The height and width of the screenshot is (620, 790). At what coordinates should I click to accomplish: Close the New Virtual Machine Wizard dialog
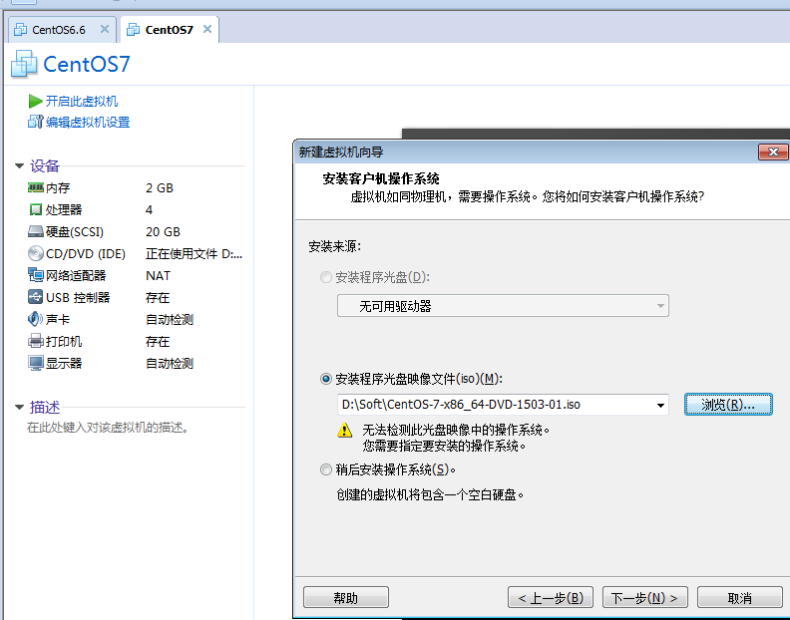click(773, 153)
